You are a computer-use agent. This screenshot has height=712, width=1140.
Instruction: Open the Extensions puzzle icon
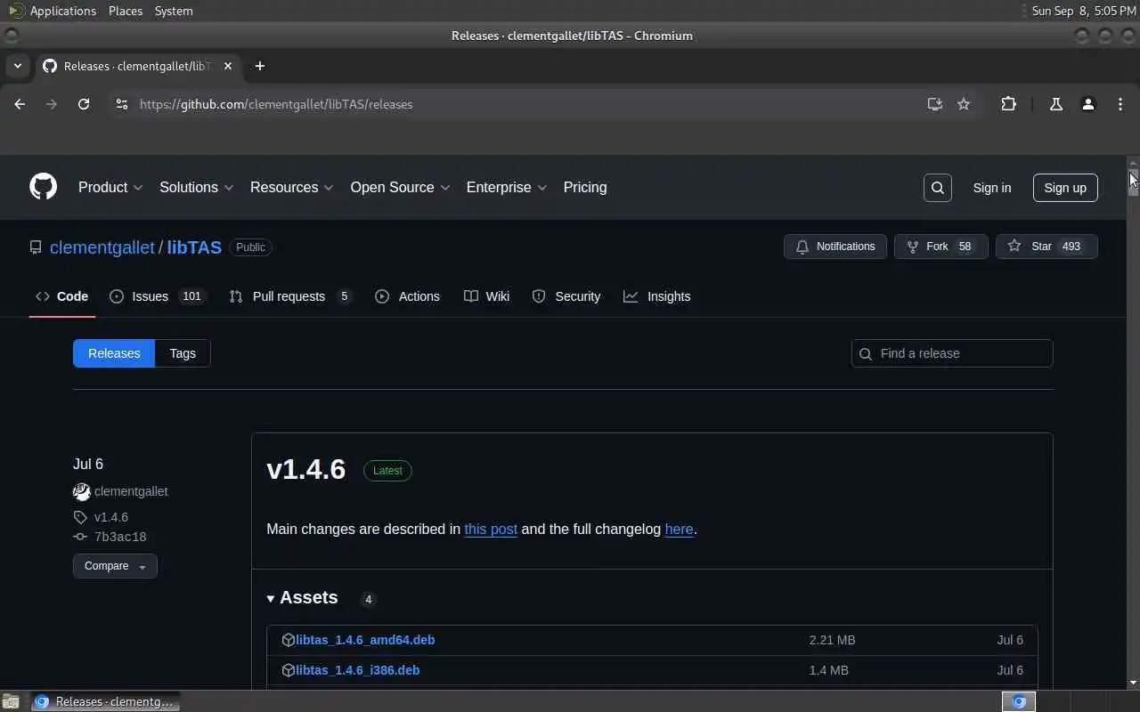click(1008, 104)
